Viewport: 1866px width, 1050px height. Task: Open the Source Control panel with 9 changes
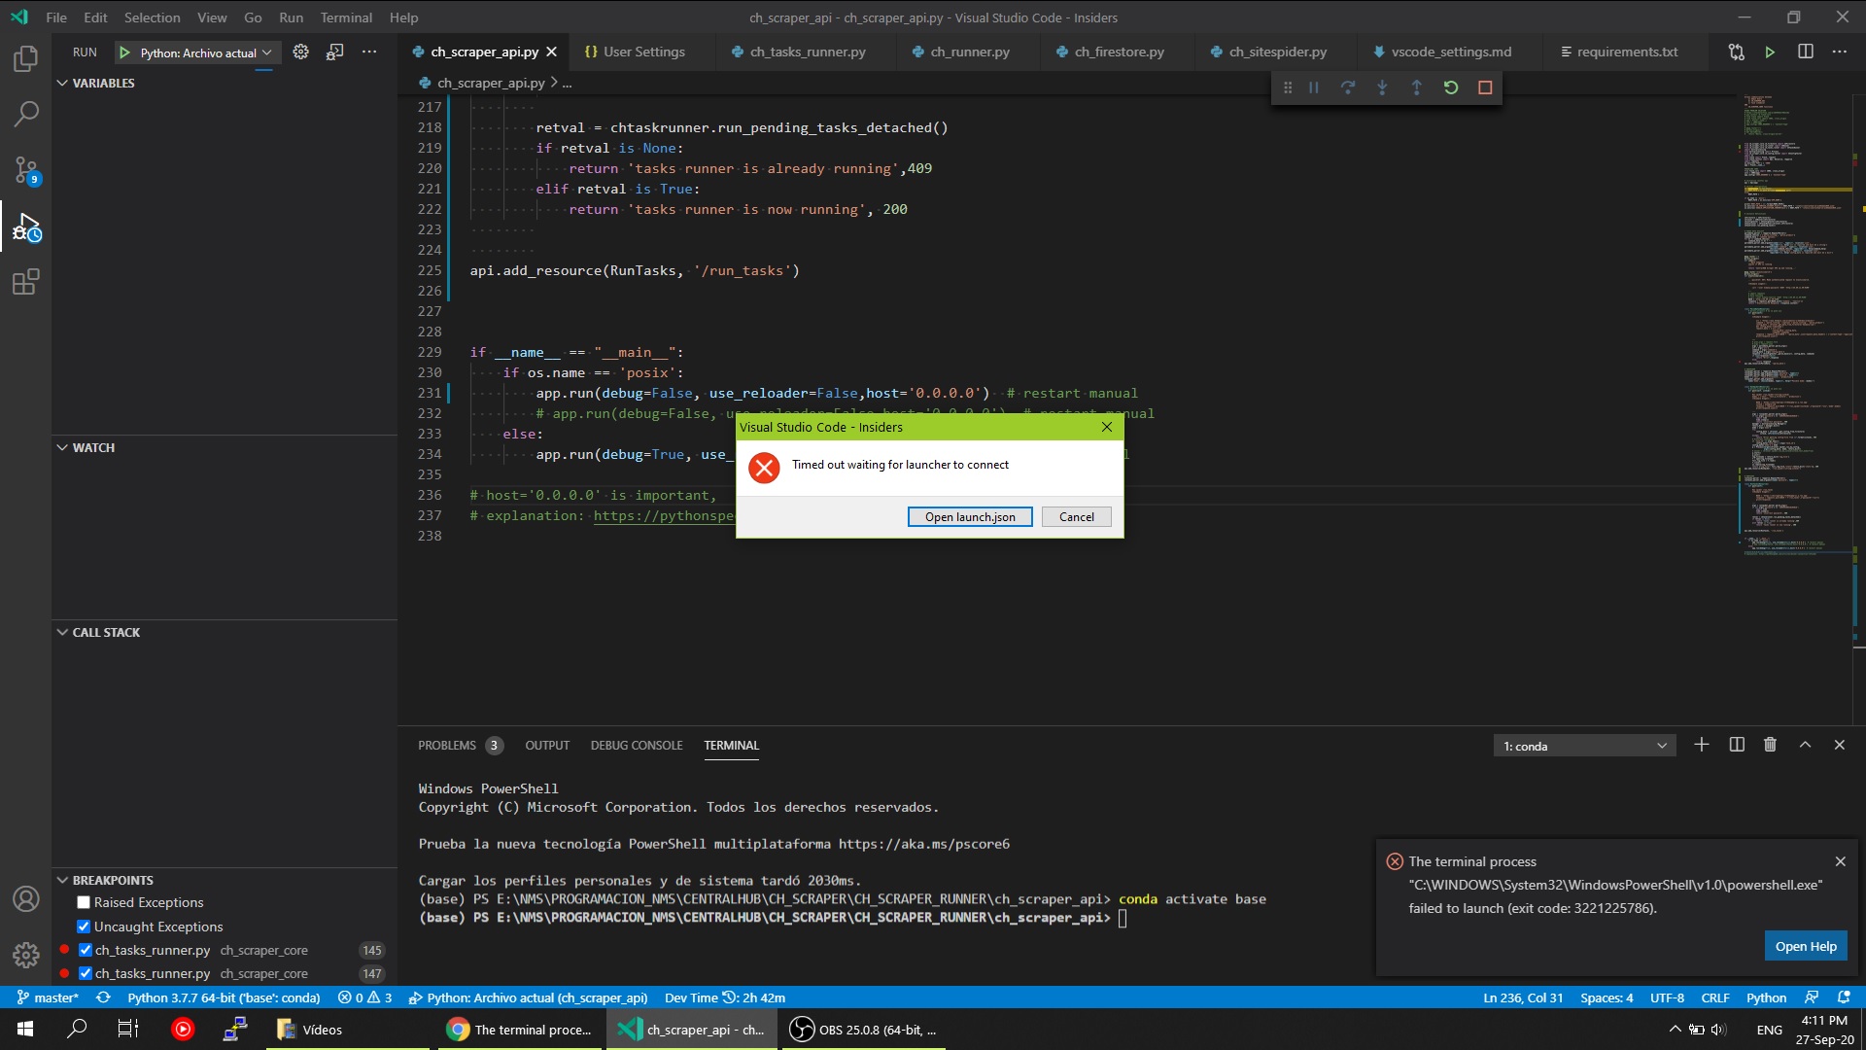coord(25,169)
